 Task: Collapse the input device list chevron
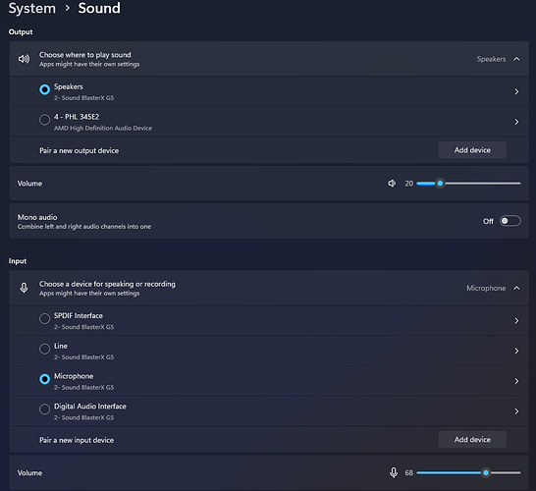(516, 288)
